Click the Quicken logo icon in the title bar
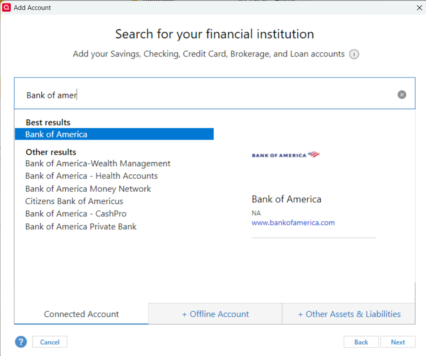 (x=6, y=7)
